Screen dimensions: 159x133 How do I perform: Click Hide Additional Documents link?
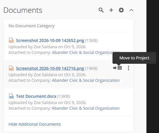(x=35, y=124)
